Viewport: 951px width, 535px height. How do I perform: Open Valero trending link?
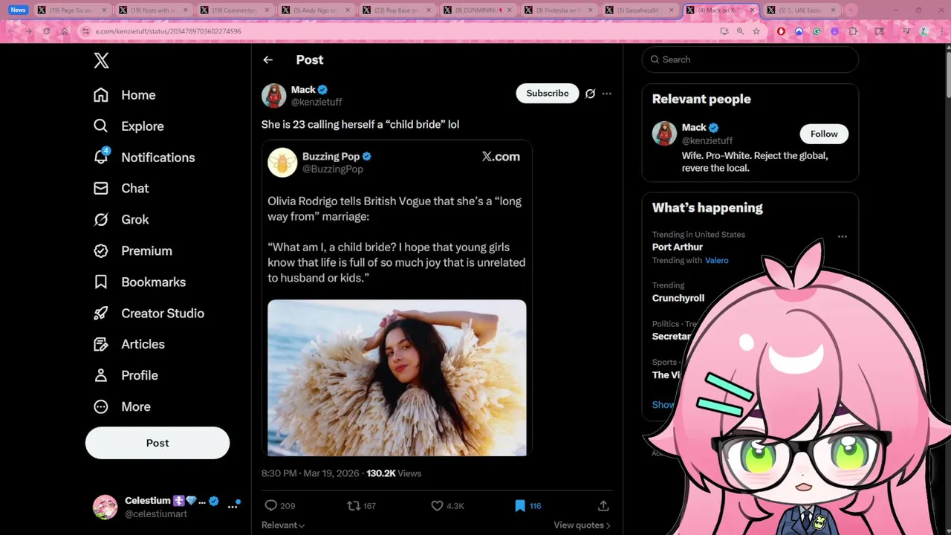click(717, 261)
